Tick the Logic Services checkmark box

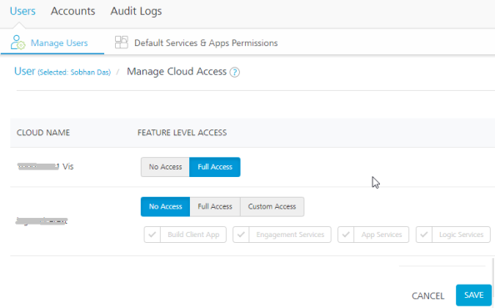(x=424, y=235)
